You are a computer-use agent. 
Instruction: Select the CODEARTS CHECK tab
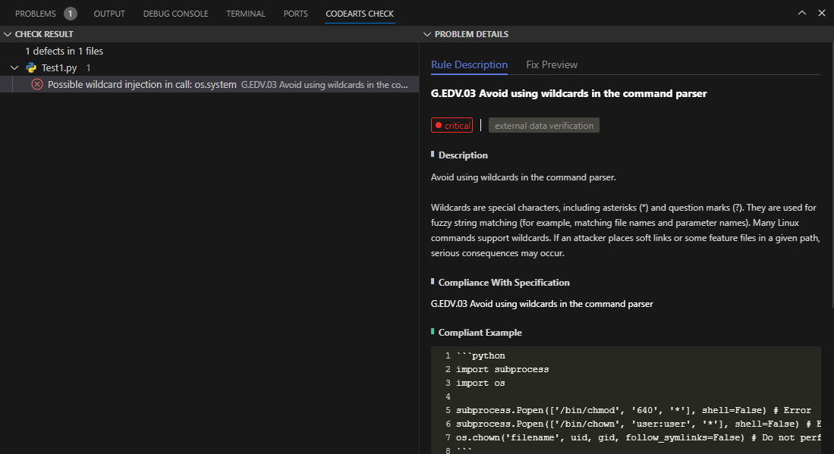pyautogui.click(x=360, y=14)
